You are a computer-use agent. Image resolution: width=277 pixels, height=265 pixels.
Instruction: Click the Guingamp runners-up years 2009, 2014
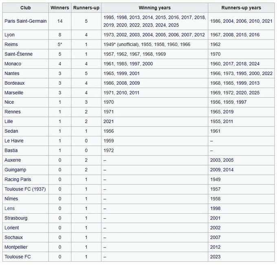pos(222,170)
